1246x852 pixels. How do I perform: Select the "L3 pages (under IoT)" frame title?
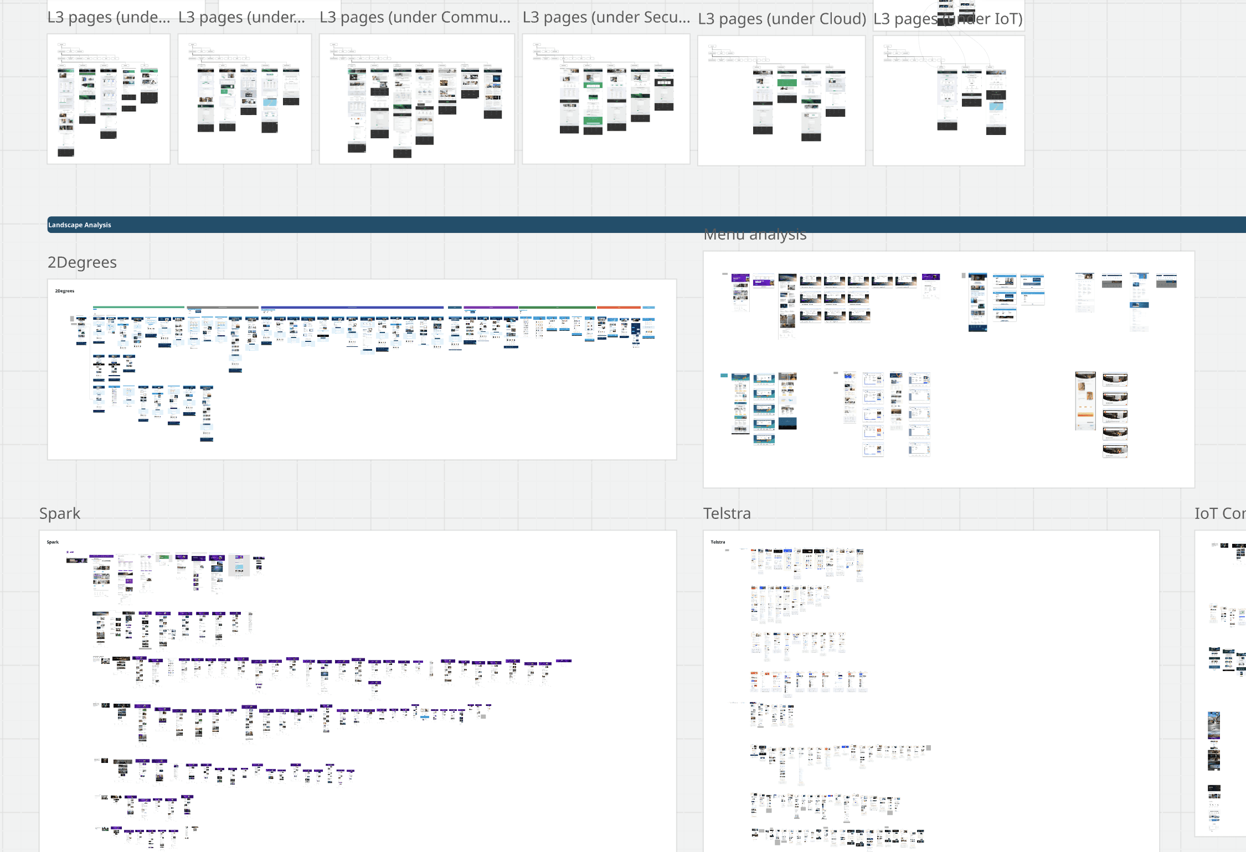[948, 19]
